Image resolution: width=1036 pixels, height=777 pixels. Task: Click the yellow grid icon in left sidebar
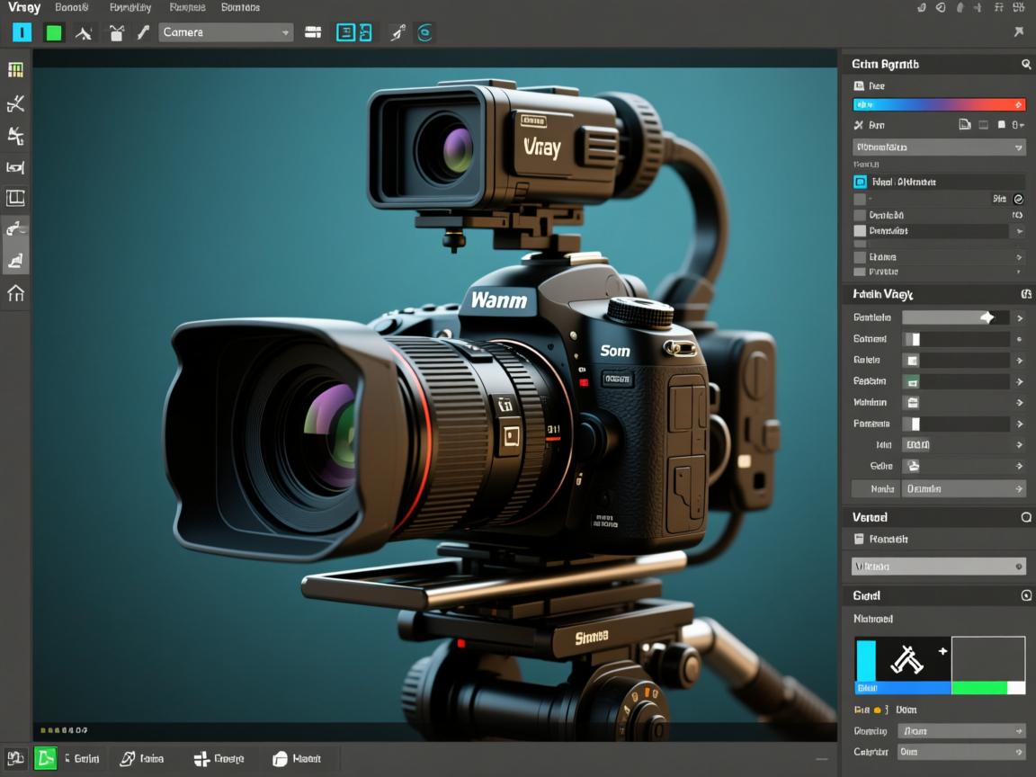coord(15,70)
